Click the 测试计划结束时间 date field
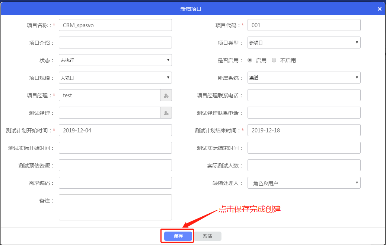 [x=304, y=130]
